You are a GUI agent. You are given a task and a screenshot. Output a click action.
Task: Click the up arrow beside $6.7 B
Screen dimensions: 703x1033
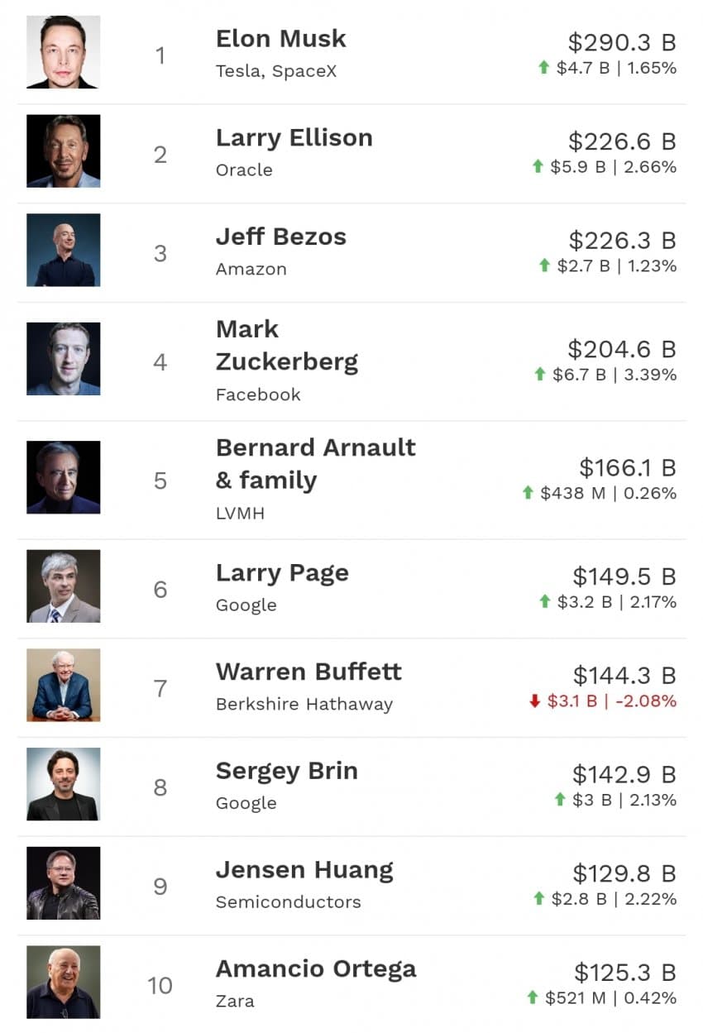point(540,375)
